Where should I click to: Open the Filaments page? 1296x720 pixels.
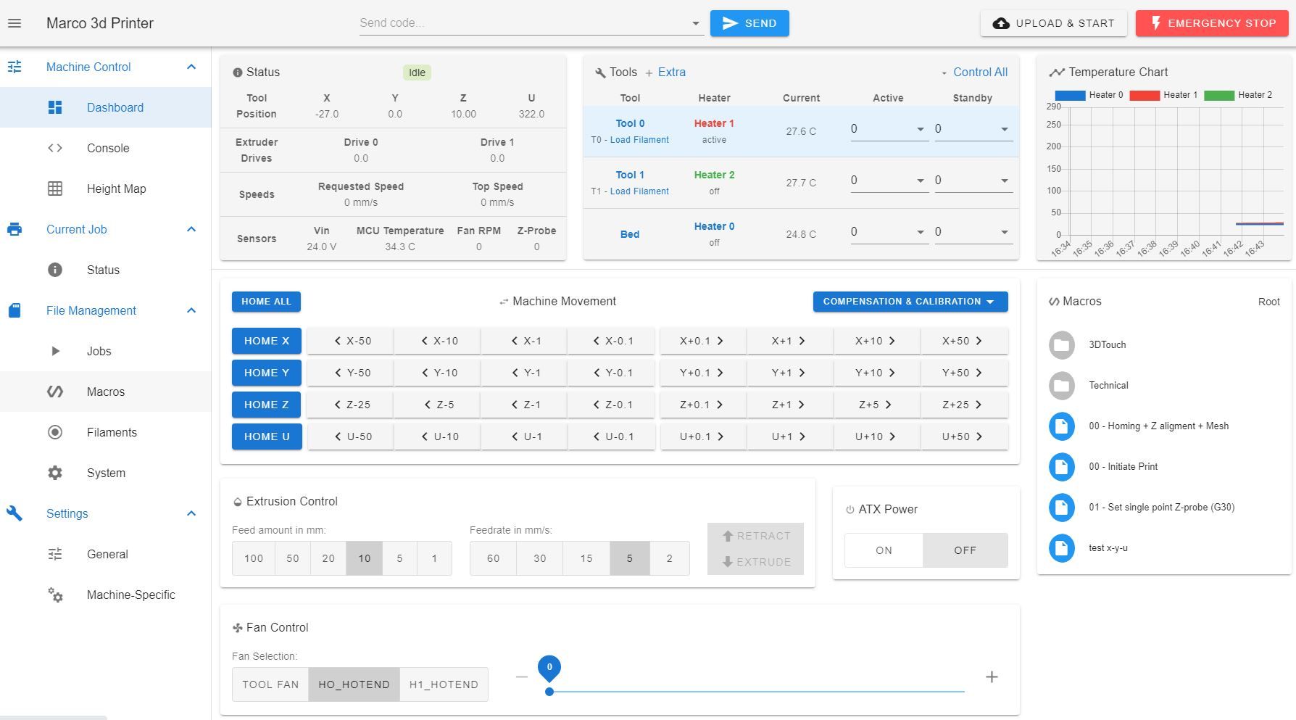(106, 432)
